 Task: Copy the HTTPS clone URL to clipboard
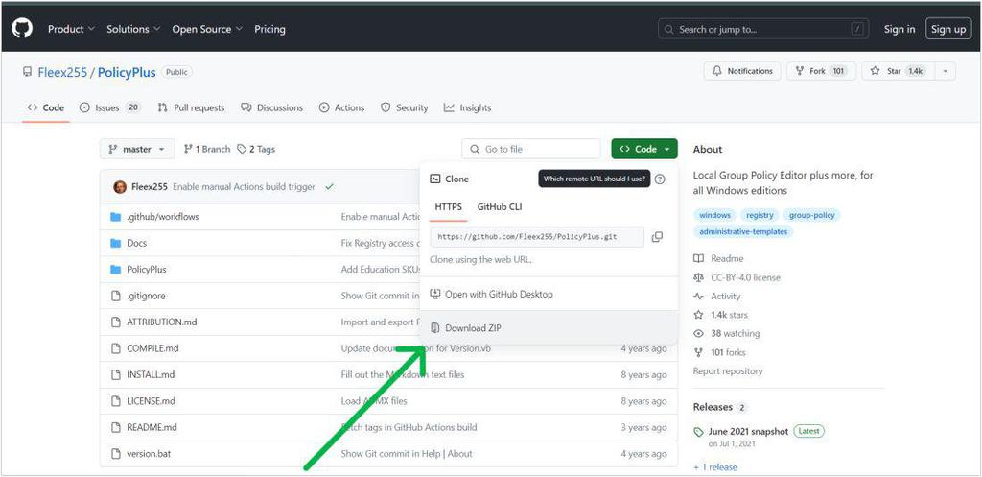(x=657, y=237)
